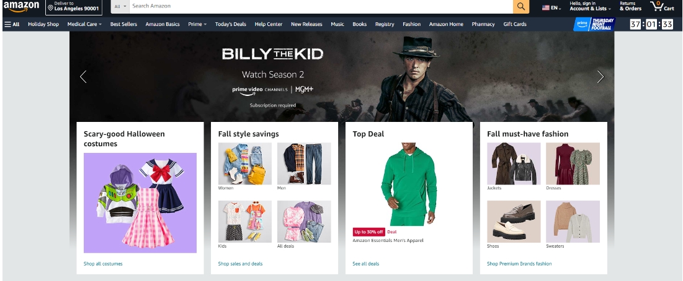
Task: Show the previous banner with left arrow
Action: point(83,77)
